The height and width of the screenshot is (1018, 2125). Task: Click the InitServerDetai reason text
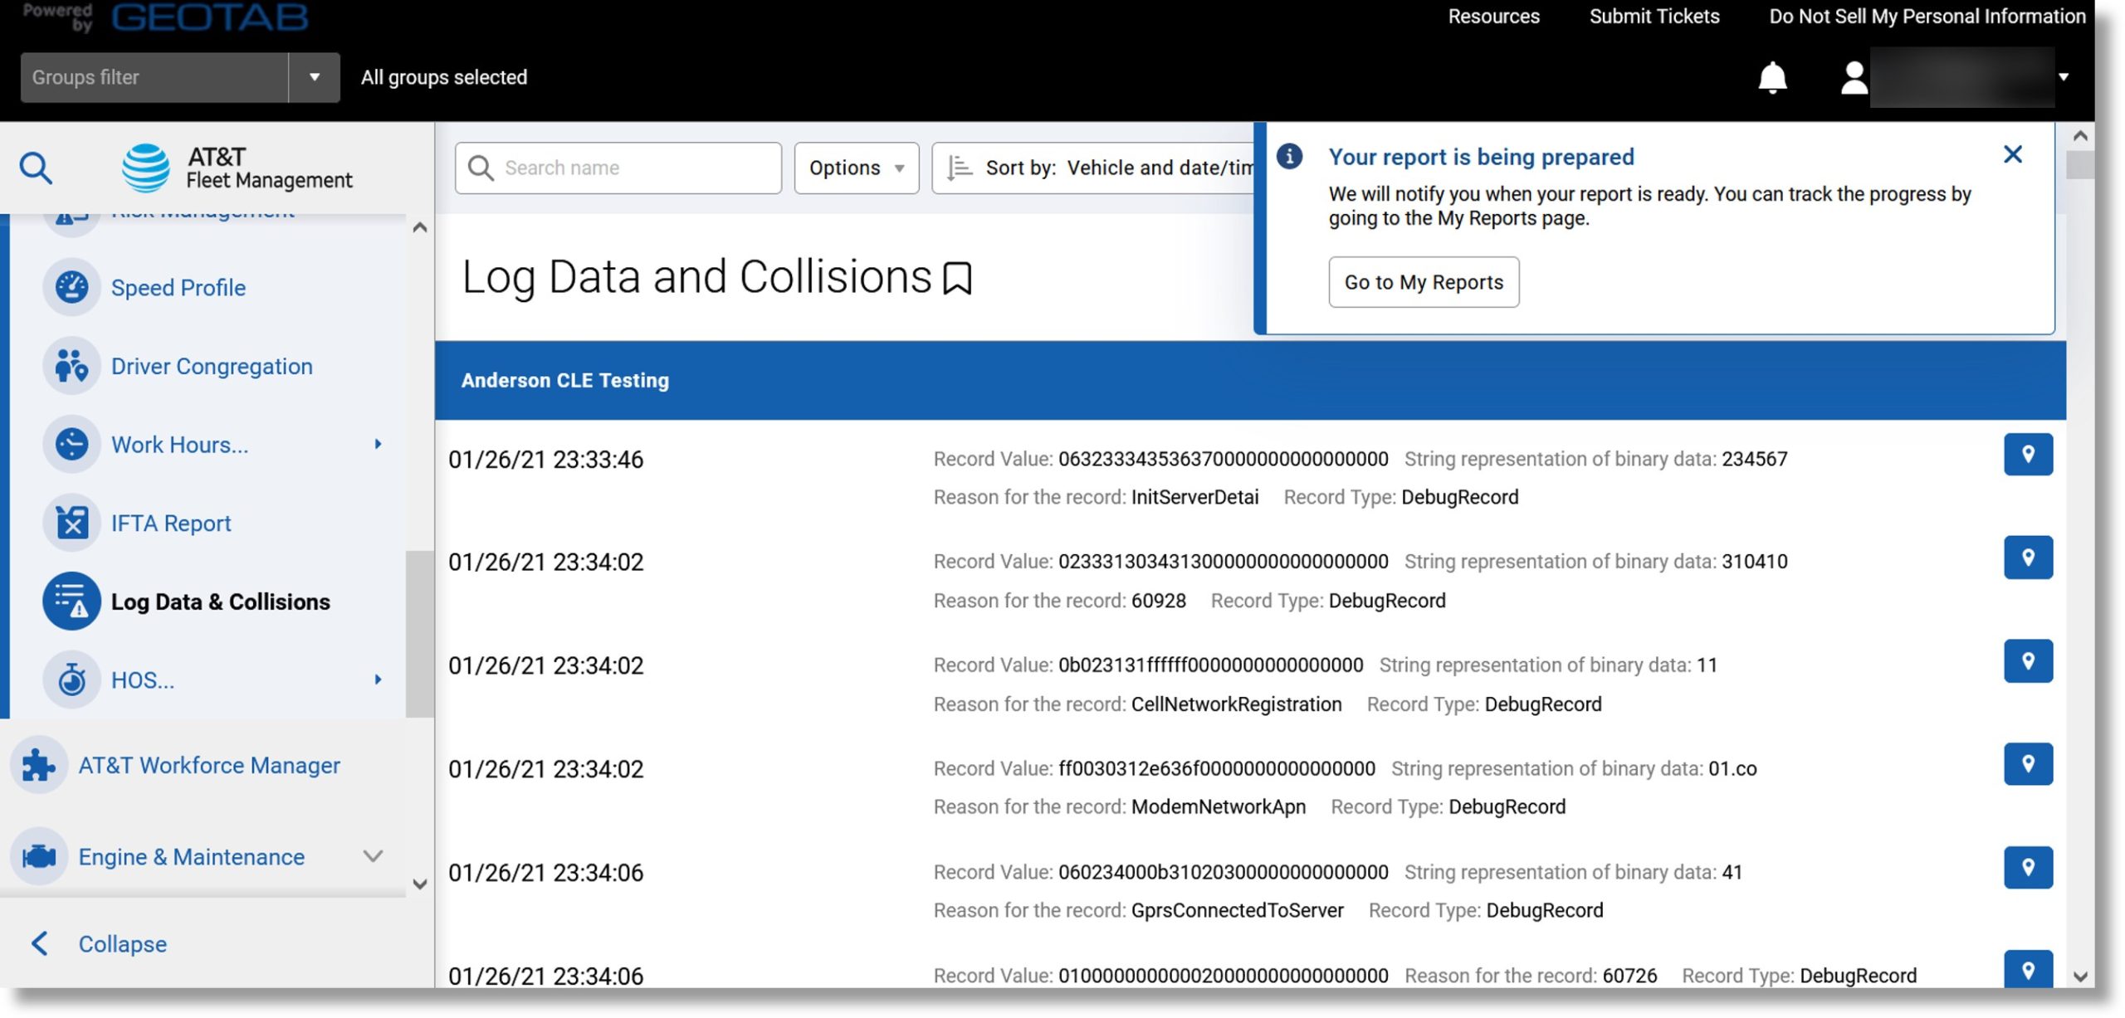(1194, 497)
